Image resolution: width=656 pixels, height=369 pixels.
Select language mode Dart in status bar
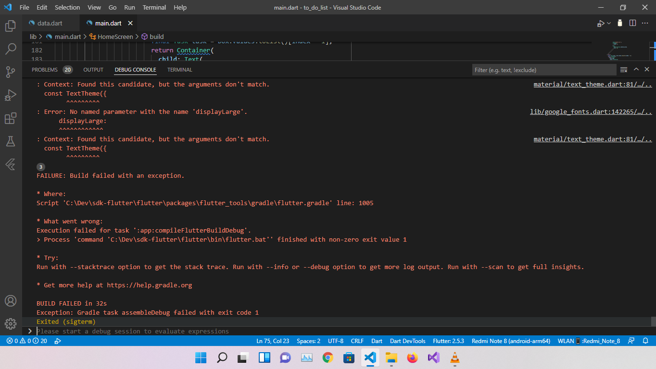coord(377,341)
